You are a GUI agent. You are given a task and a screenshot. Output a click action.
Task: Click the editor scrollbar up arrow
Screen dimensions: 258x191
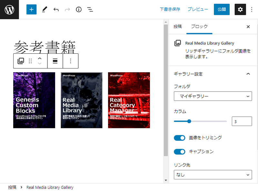tap(166, 22)
